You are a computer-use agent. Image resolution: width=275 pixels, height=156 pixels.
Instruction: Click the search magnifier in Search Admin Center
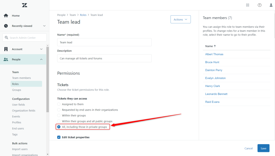(x=7, y=37)
